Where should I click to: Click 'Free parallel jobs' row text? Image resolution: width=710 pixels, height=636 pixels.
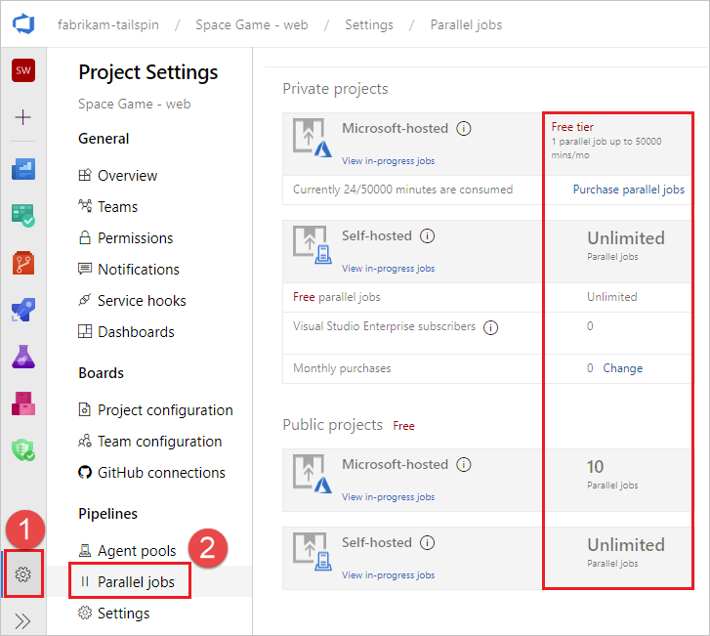[336, 297]
